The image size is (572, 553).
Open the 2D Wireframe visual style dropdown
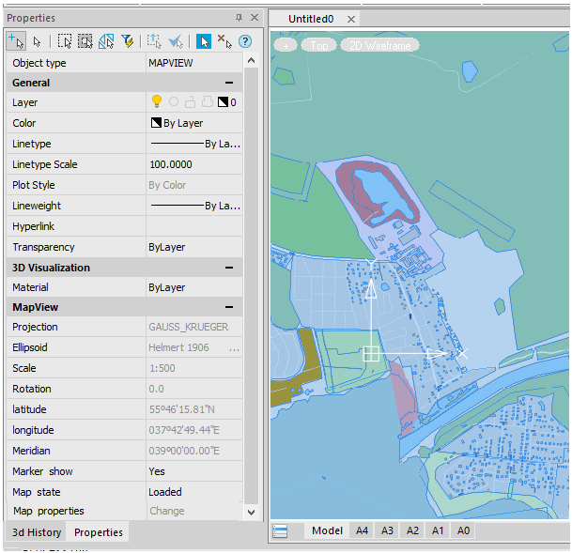click(379, 45)
